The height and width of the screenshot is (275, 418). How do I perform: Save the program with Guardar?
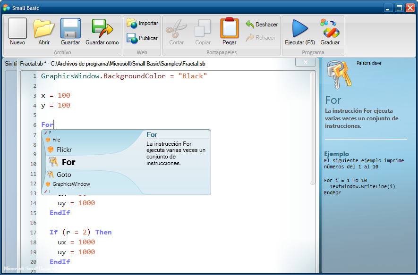(70, 31)
